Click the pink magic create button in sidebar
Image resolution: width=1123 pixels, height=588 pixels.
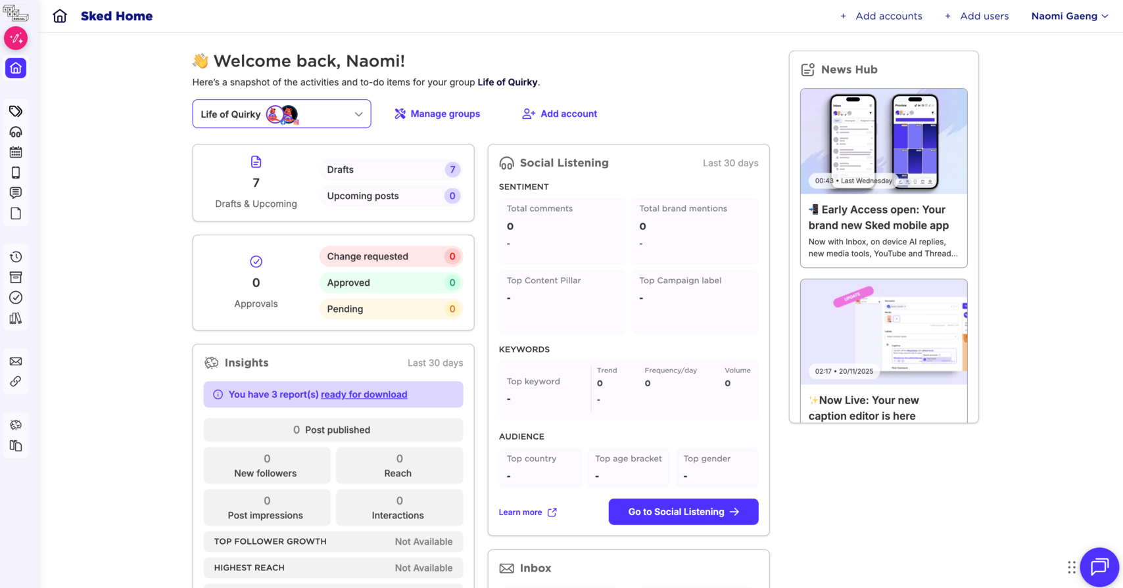click(16, 38)
